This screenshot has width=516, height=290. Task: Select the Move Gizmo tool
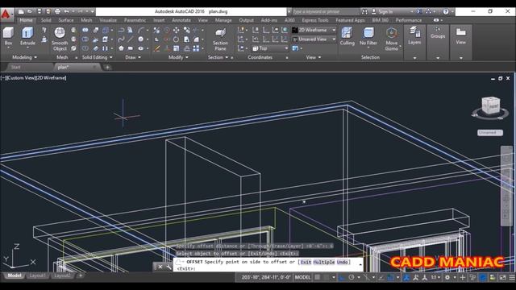[392, 39]
